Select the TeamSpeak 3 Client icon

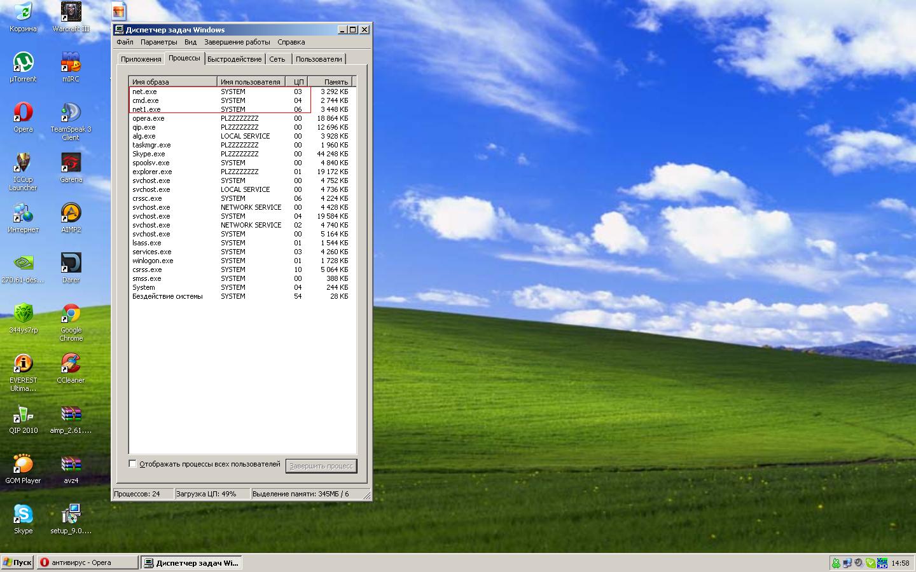(71, 113)
